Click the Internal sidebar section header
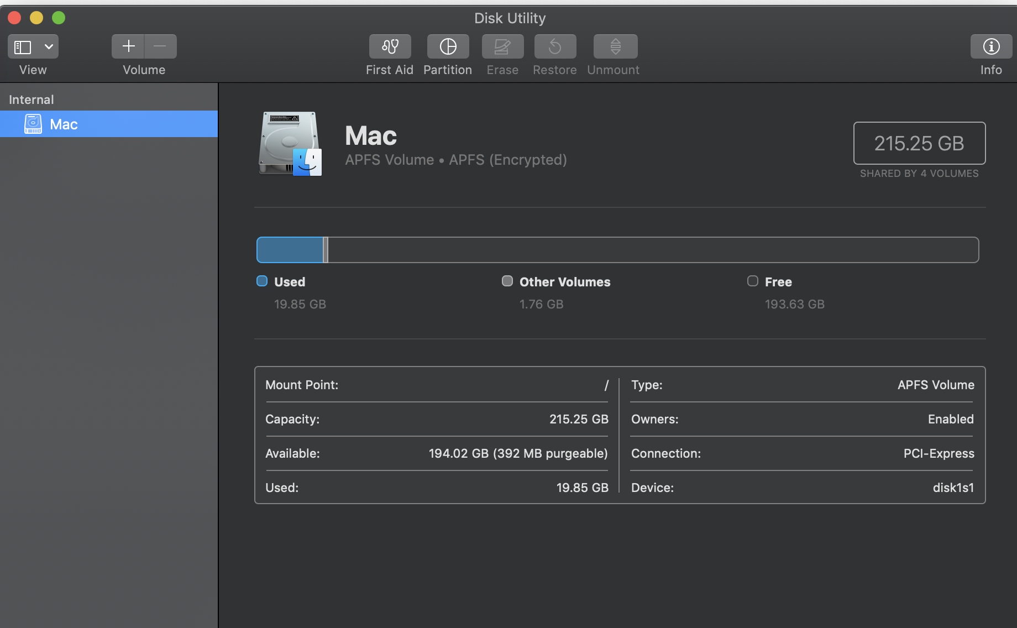1017x628 pixels. (x=32, y=100)
